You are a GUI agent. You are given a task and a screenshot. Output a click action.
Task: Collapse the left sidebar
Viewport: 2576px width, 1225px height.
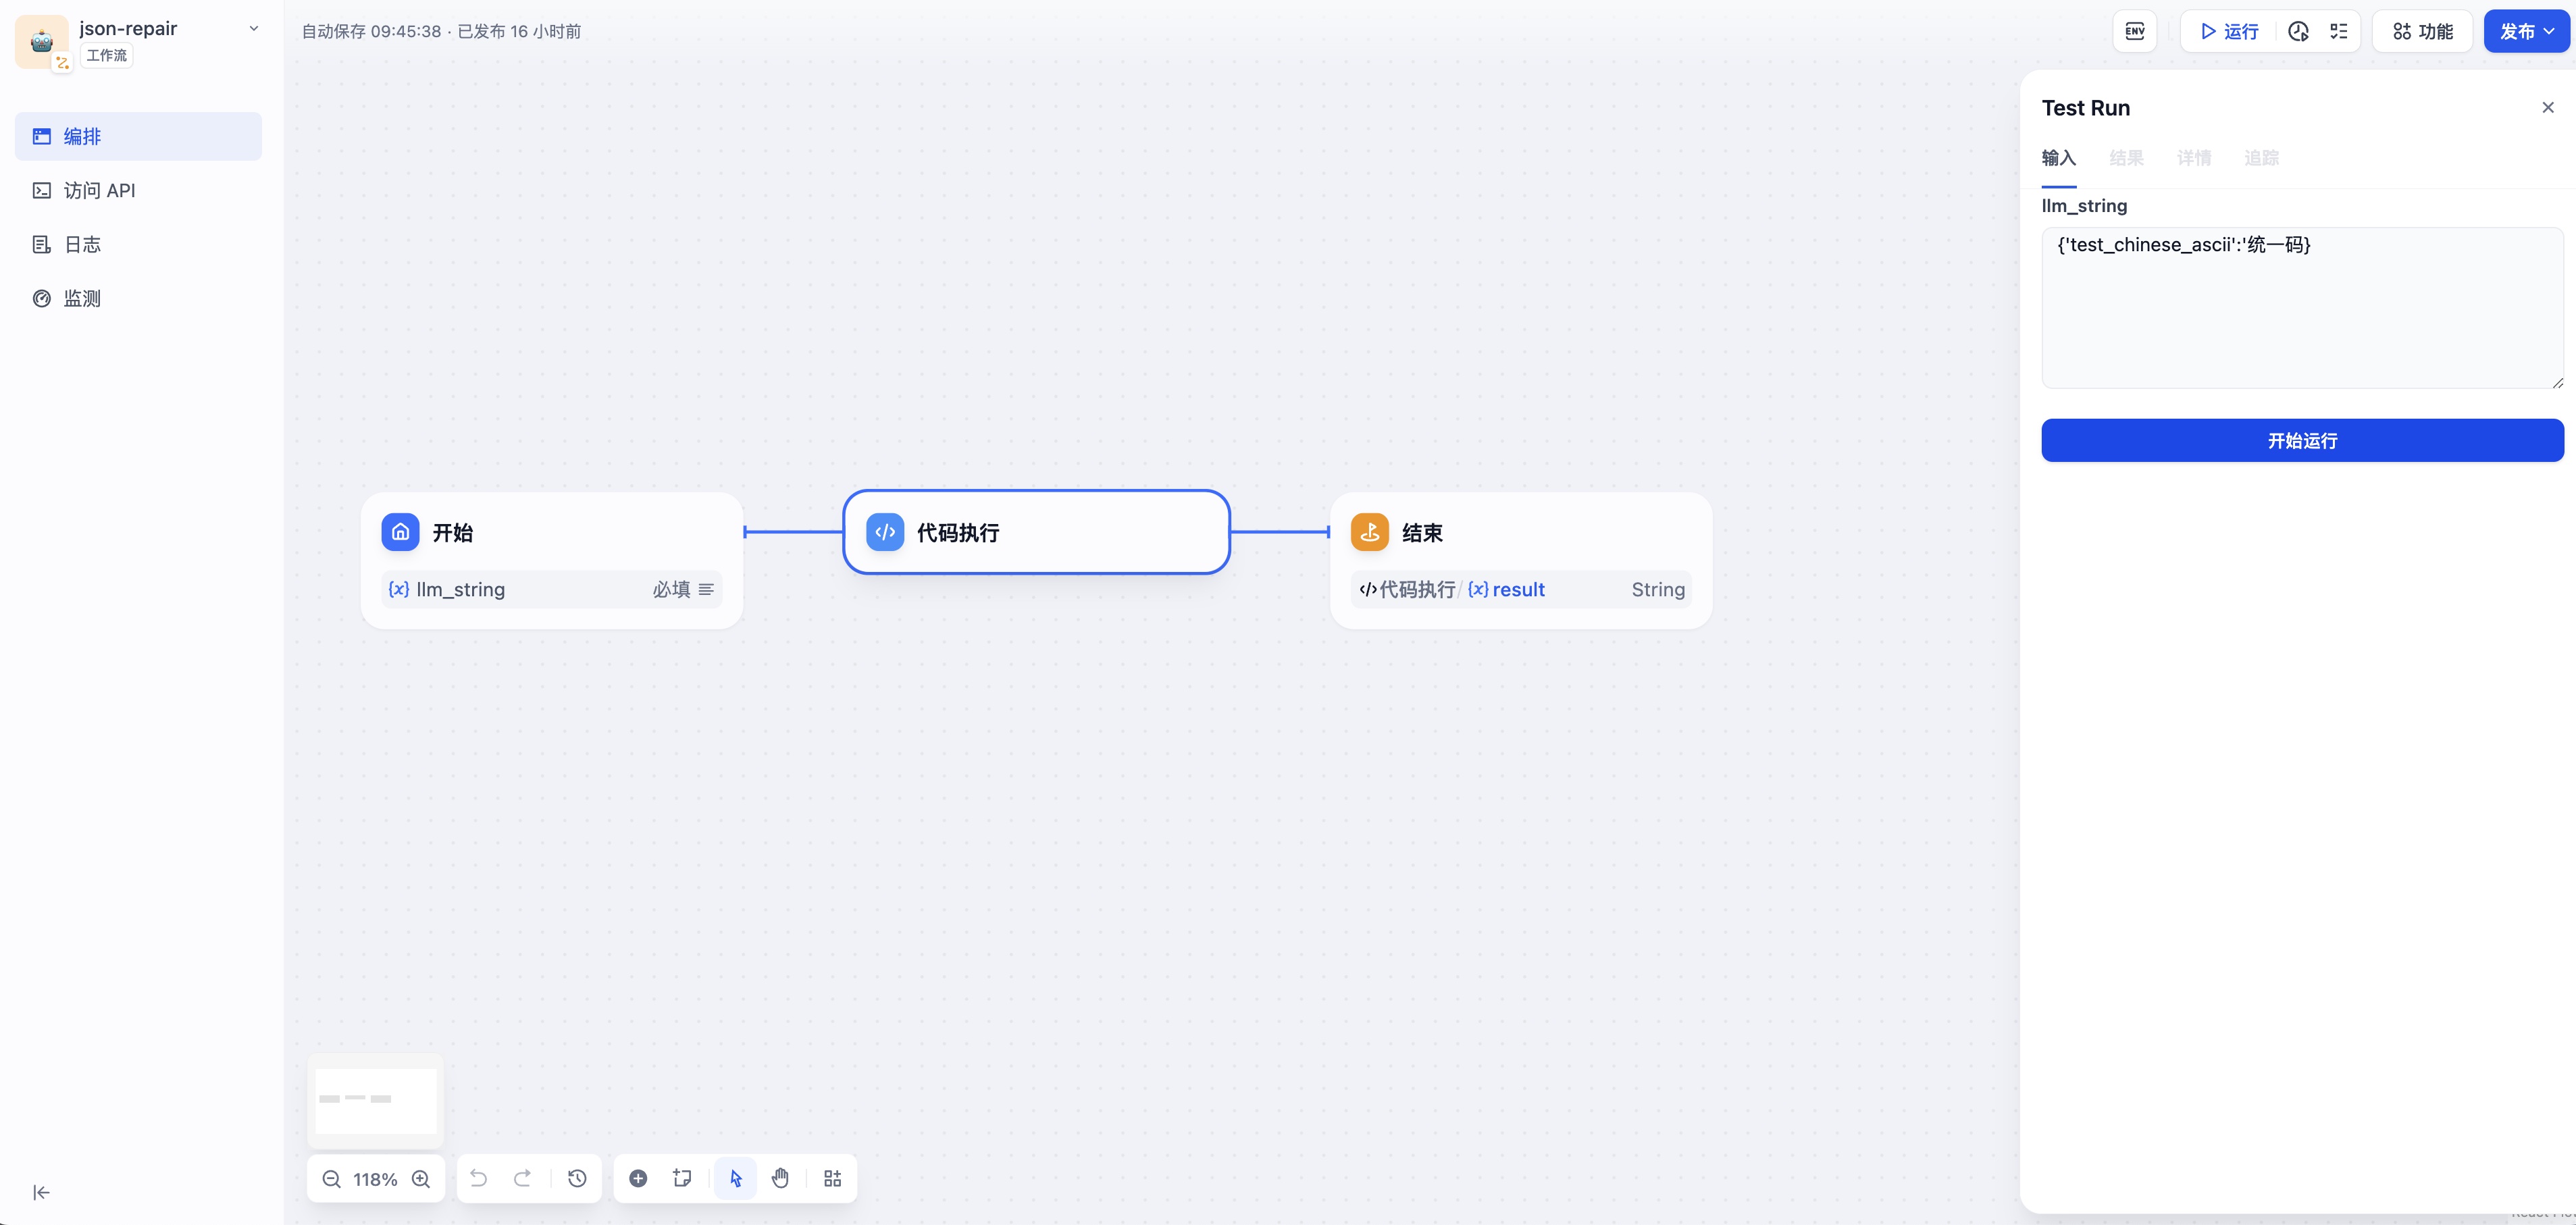coord(41,1191)
